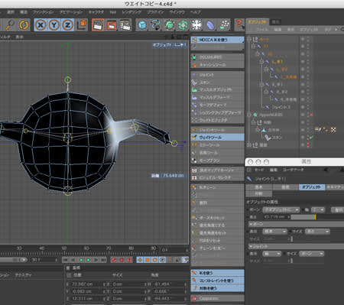Choose ジョイント in the MOCCA palette
Image resolution: width=344 pixels, height=305 pixels.
tap(217, 75)
